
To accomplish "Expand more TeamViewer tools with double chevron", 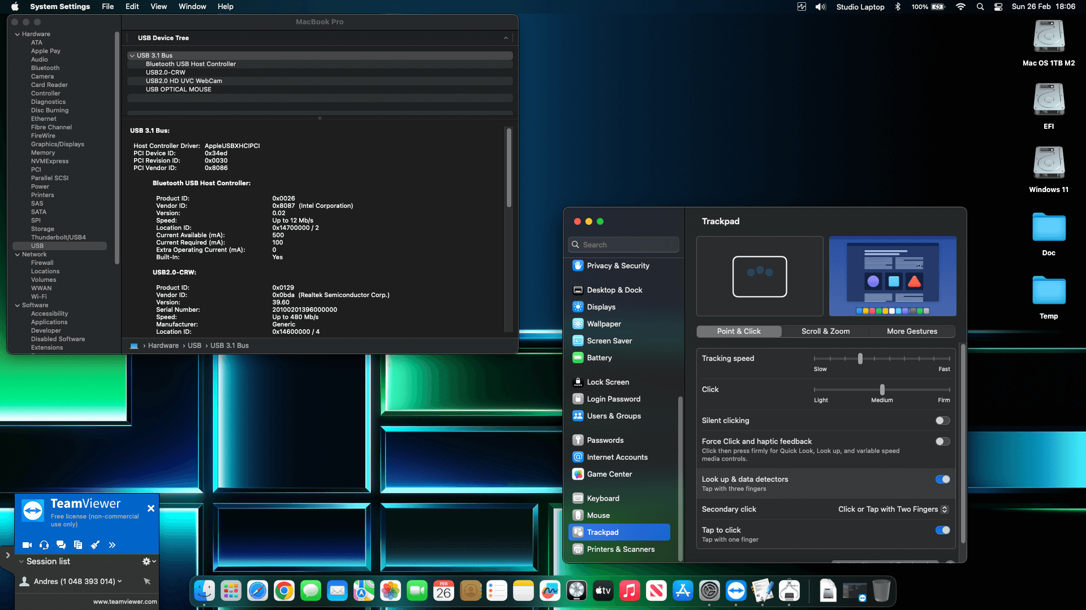I will [x=112, y=545].
